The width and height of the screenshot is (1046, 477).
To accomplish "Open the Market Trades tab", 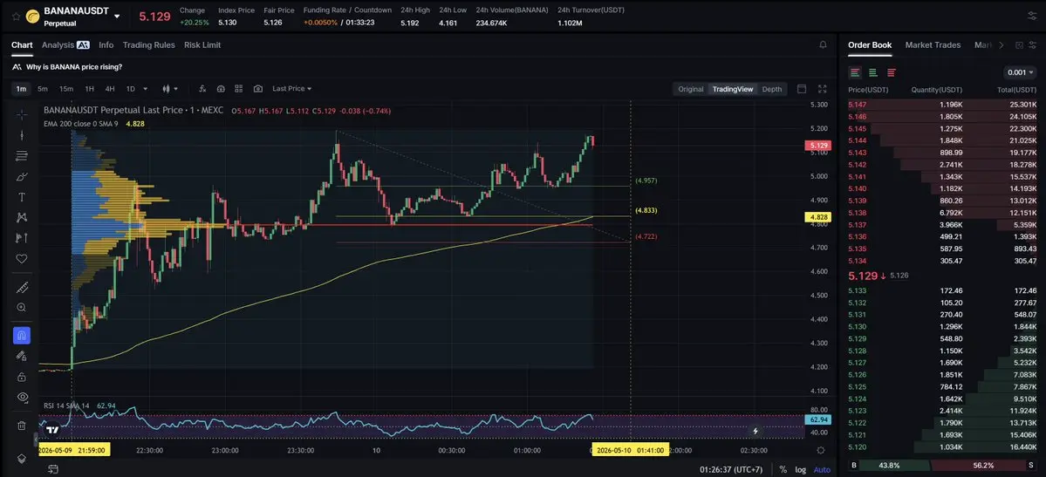I will [933, 44].
